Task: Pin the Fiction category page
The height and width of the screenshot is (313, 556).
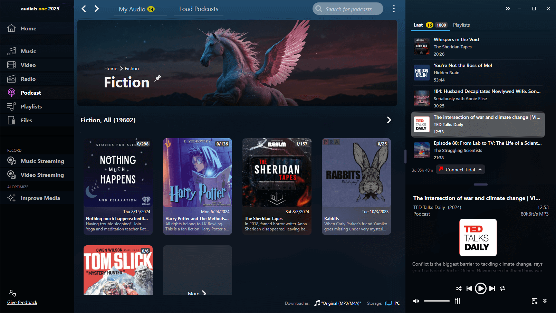Action: click(158, 78)
